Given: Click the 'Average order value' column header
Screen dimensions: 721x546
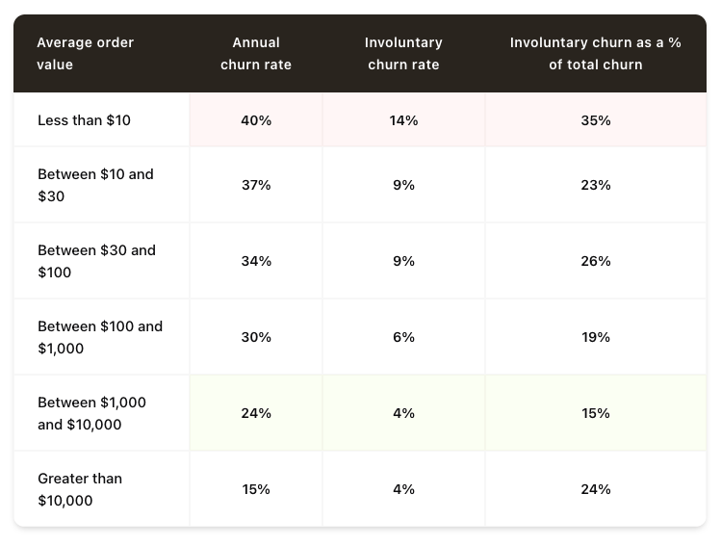Looking at the screenshot, I should (x=85, y=54).
